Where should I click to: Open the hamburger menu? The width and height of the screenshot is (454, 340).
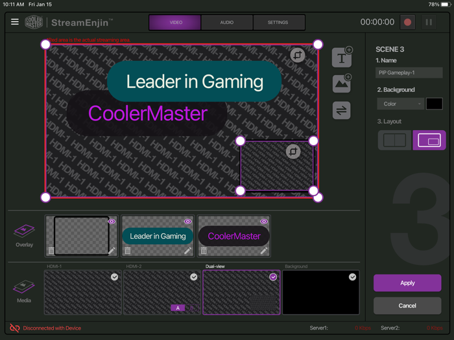coord(15,21)
